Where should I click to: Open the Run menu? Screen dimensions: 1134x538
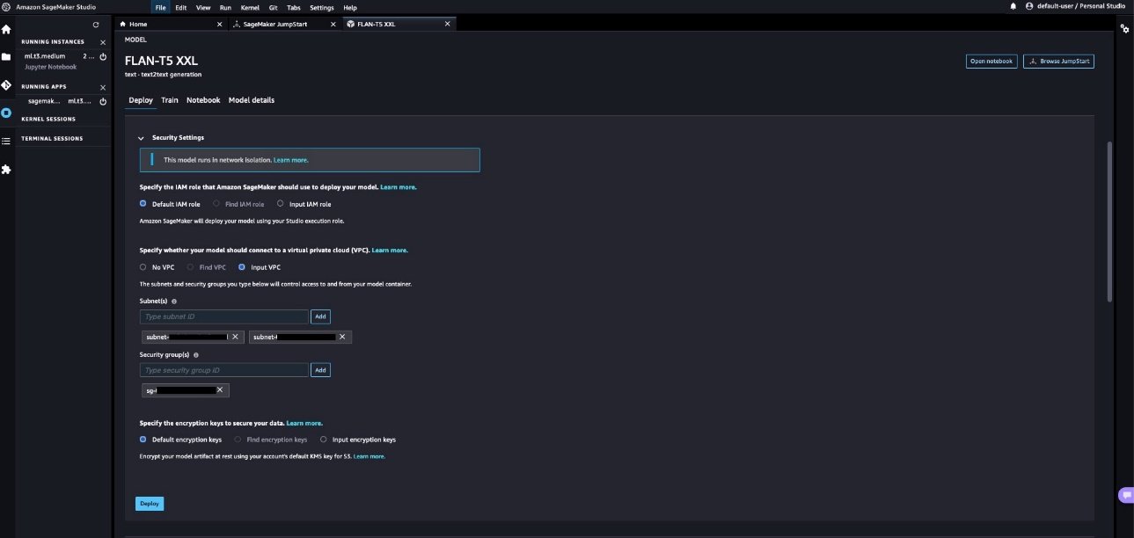[x=225, y=7]
